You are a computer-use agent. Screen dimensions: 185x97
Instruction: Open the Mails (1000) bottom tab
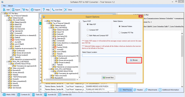pyautogui.click(x=9, y=95)
